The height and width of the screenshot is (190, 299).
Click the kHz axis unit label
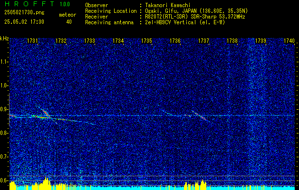[x=4, y=38]
